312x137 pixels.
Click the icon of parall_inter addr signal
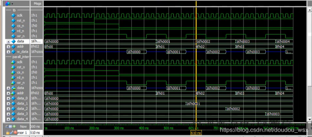[x=13, y=93]
